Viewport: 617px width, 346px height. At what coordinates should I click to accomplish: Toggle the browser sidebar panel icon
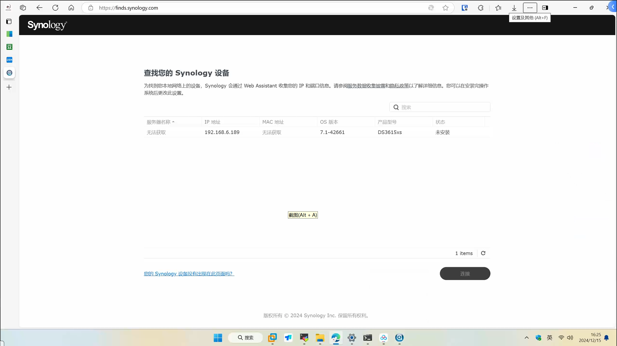click(545, 8)
